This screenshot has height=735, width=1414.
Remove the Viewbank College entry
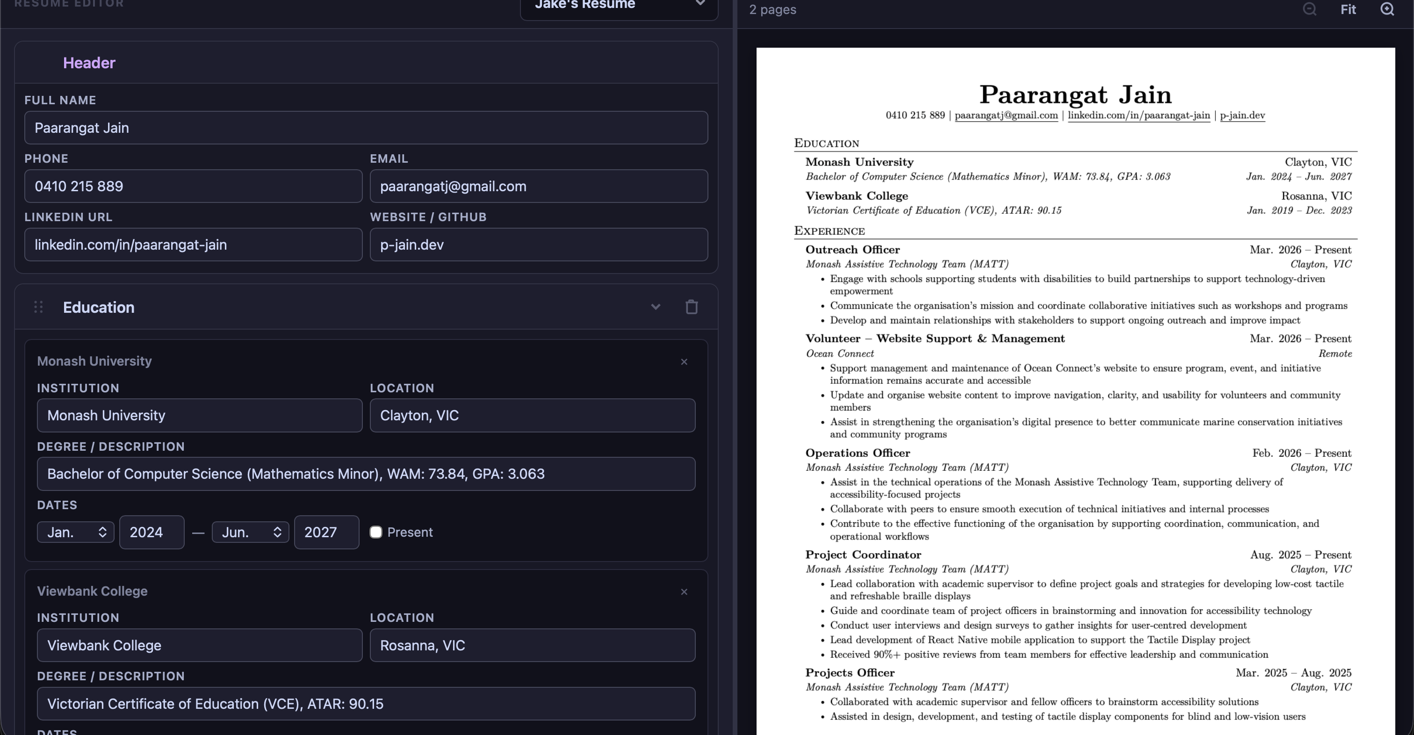tap(684, 592)
